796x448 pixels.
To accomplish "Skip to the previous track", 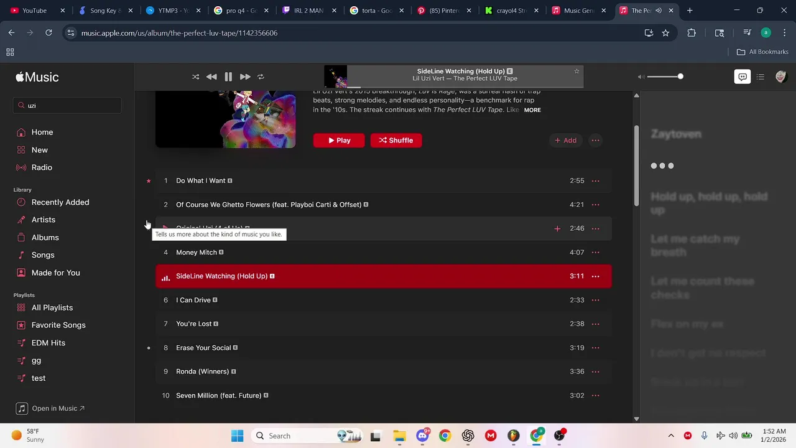I will coord(211,77).
